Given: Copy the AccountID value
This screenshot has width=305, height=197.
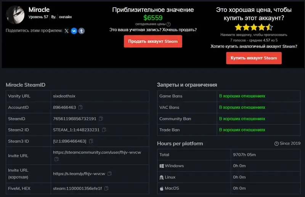Looking at the screenshot, I should (x=80, y=107).
